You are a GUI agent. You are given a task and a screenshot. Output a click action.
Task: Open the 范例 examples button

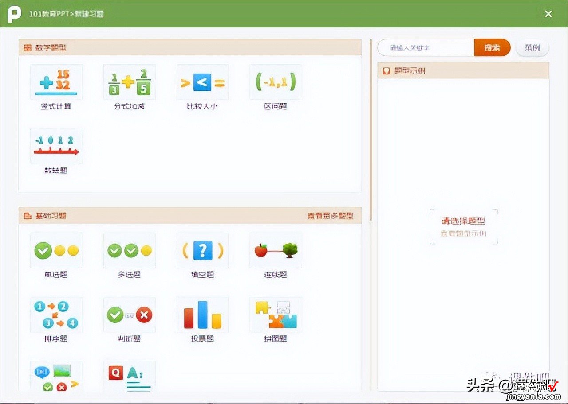[532, 47]
